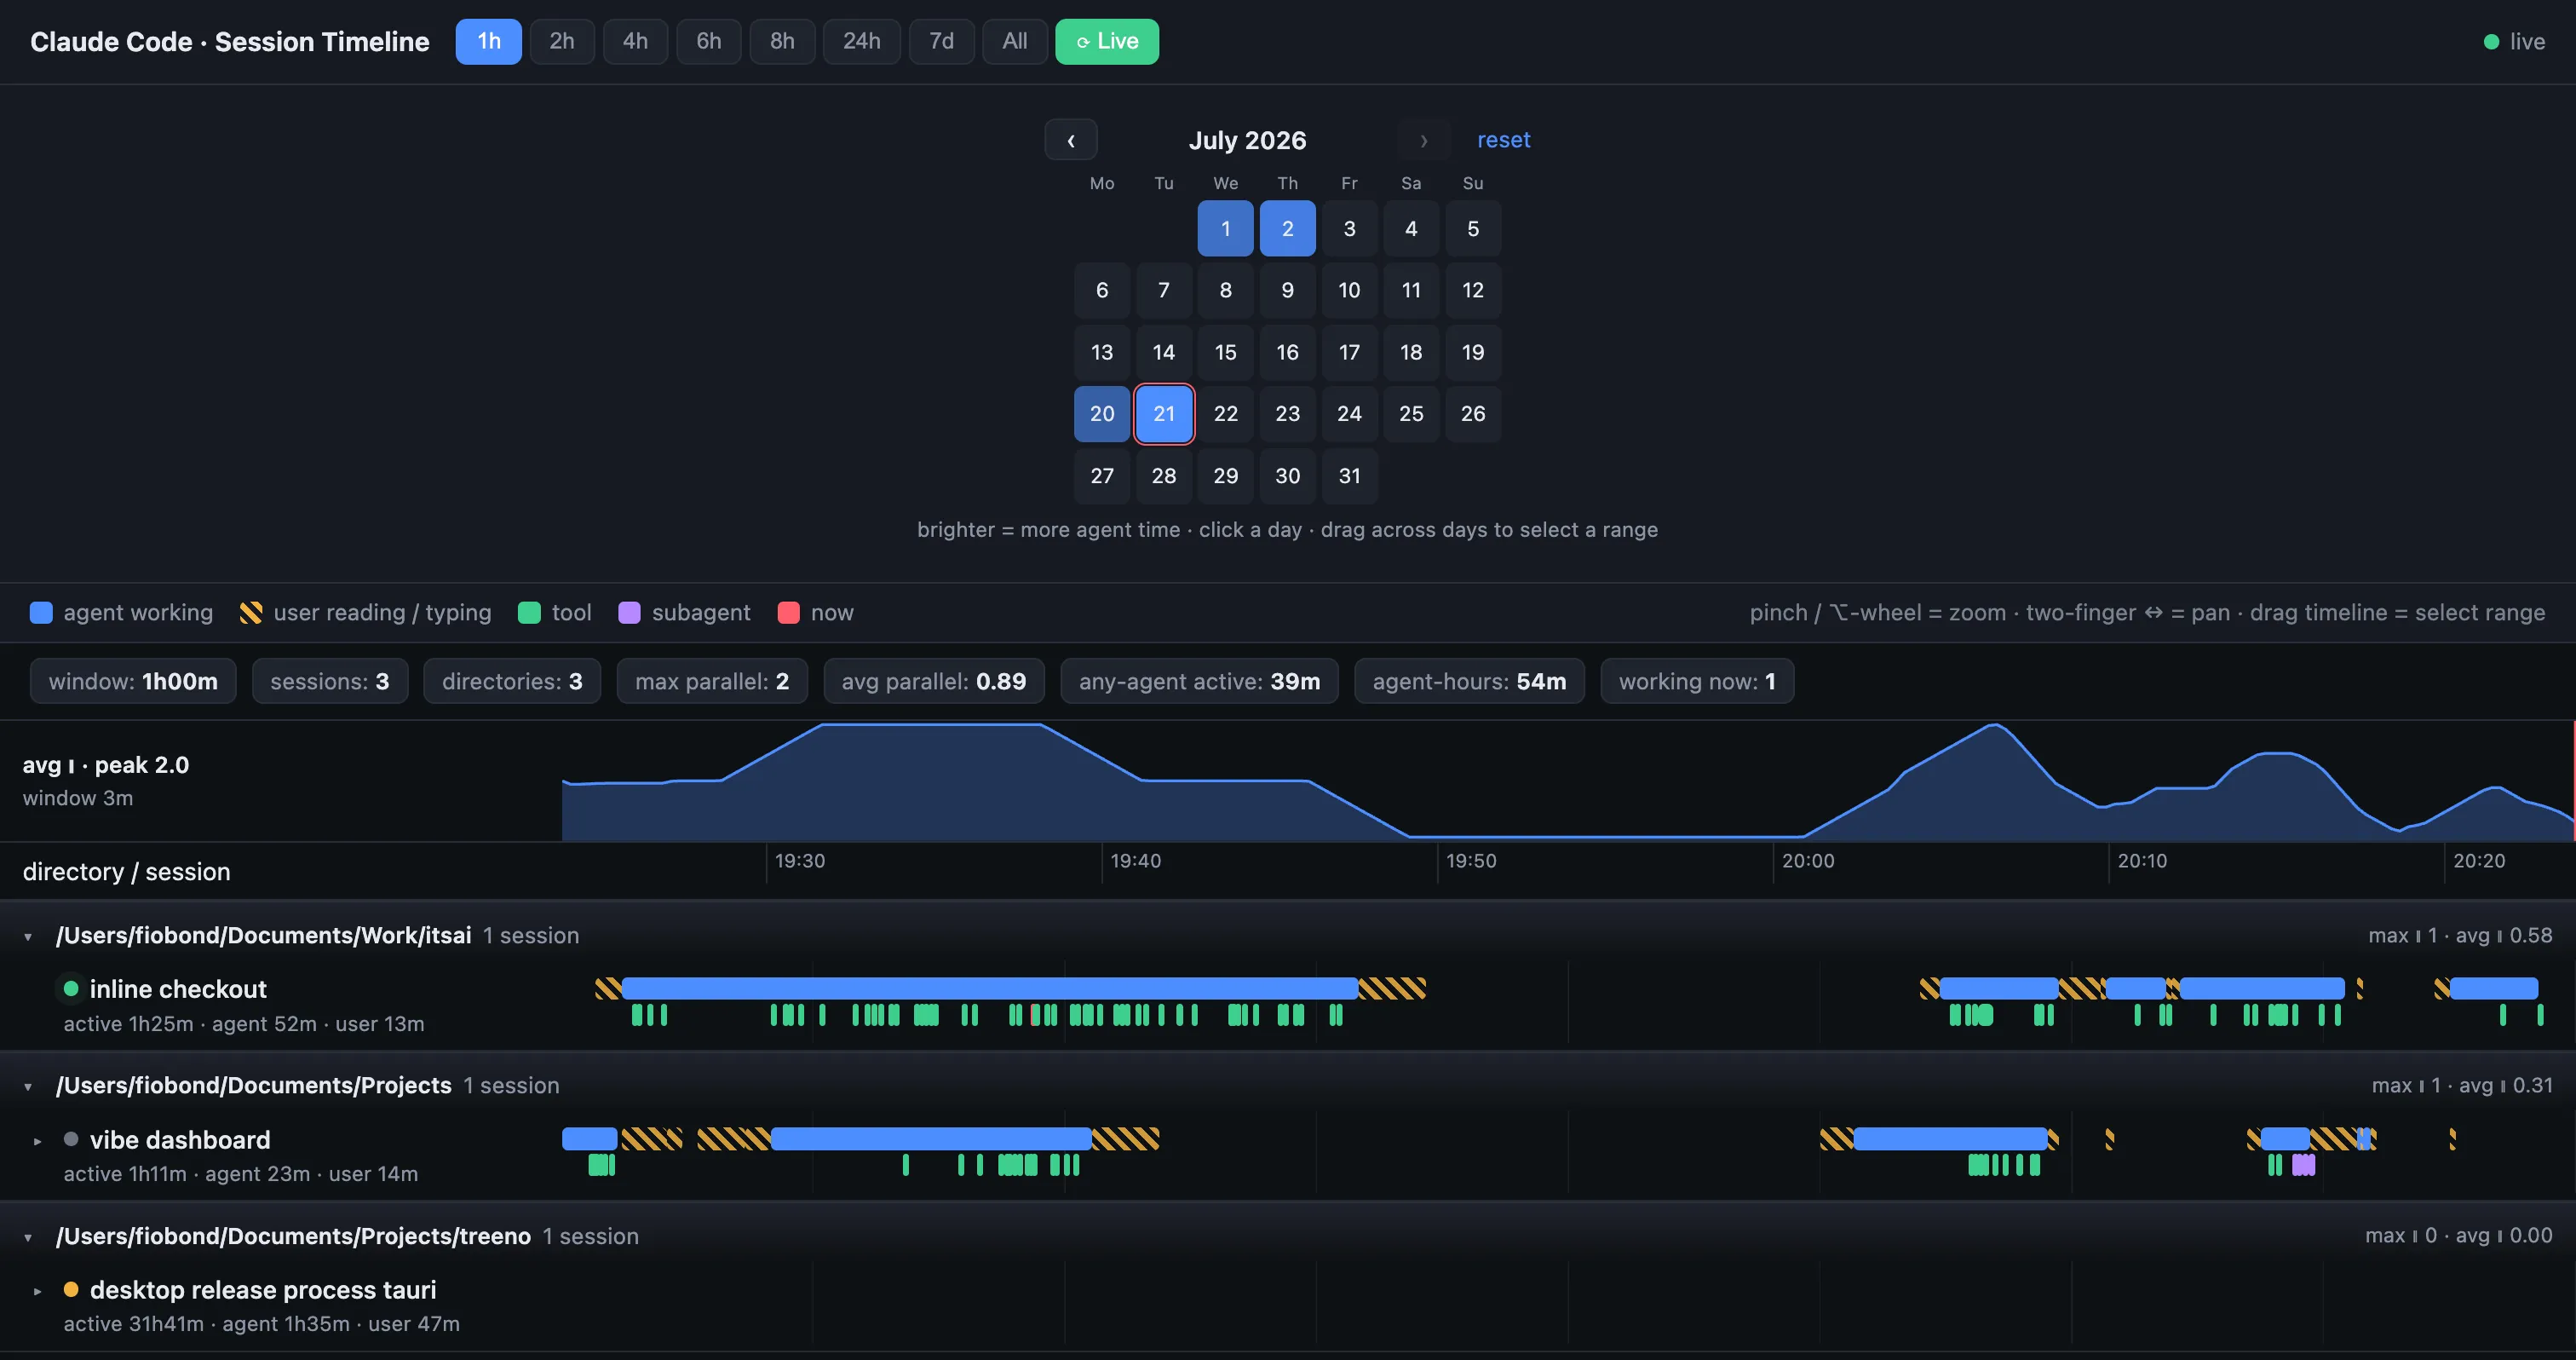The height and width of the screenshot is (1360, 2576).
Task: Collapse the Projects/treeno directory group
Action: coord(28,1238)
